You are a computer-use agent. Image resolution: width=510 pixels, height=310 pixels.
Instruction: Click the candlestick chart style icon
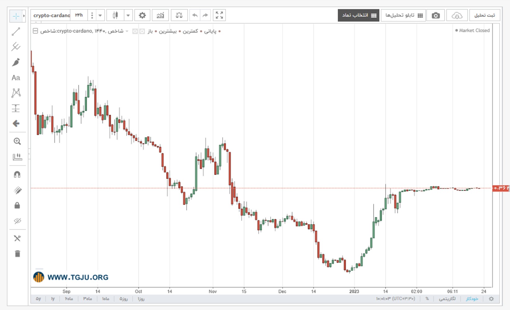click(x=115, y=15)
